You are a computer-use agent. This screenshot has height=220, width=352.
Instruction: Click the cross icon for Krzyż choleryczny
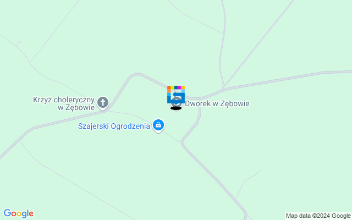coord(103,102)
